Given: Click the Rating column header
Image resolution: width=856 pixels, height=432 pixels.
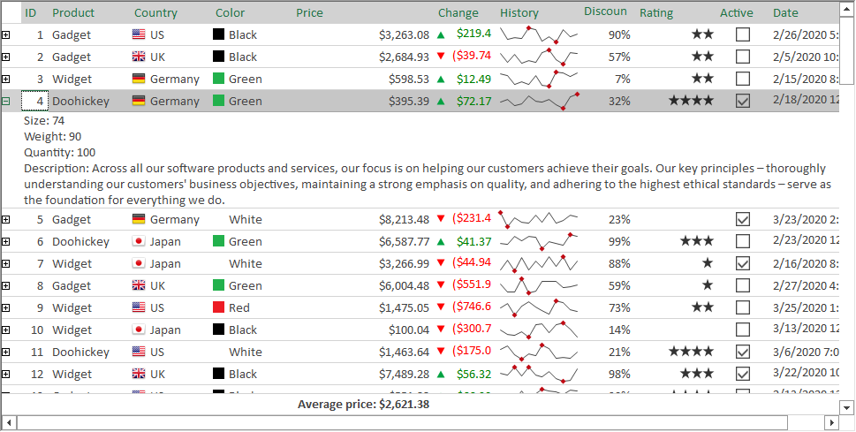Looking at the screenshot, I should (655, 12).
